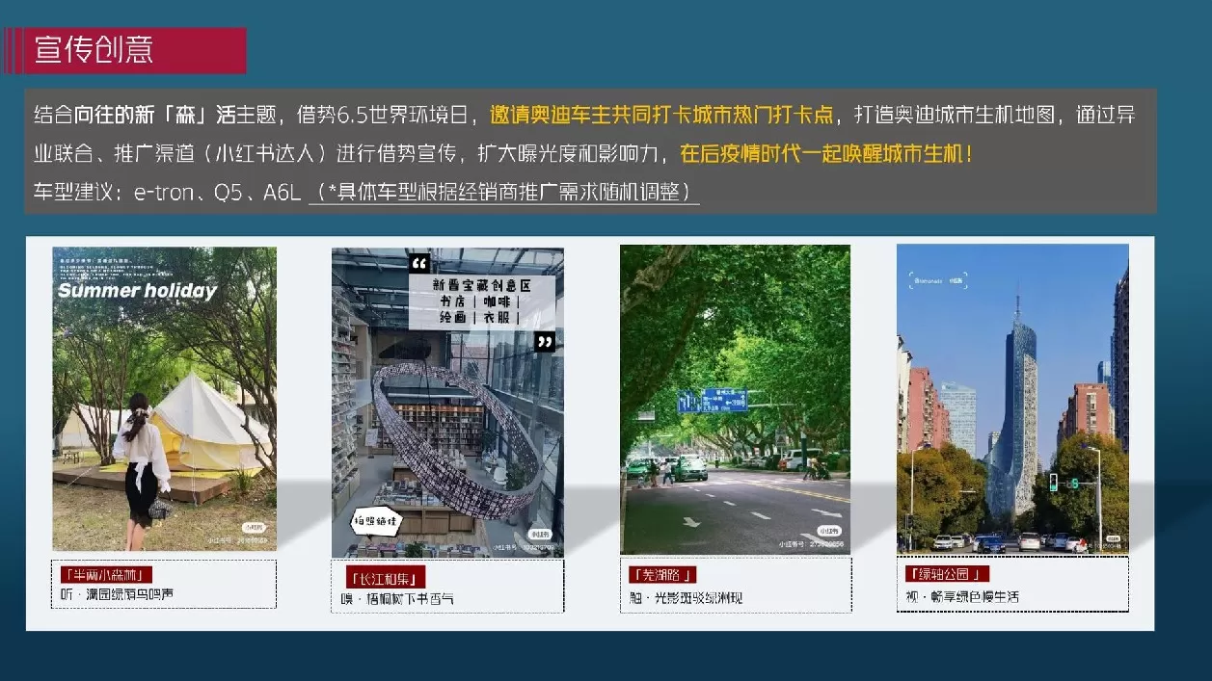Click the caption 听·满园绿荫鸟鸣声
The height and width of the screenshot is (681, 1212).
click(118, 592)
